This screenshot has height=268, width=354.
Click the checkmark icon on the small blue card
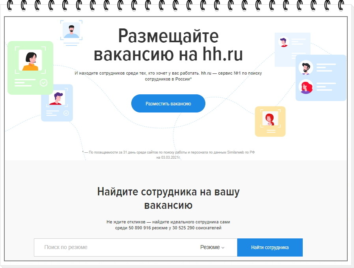pyautogui.click(x=66, y=113)
